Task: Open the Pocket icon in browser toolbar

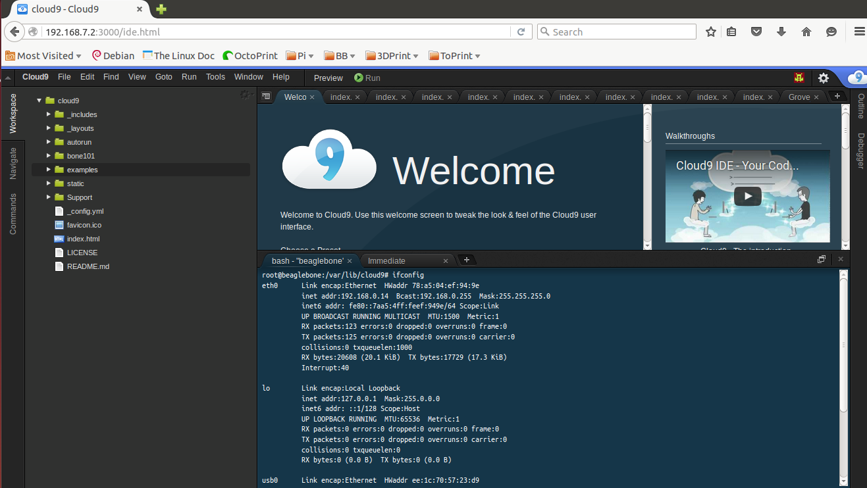Action: tap(757, 32)
